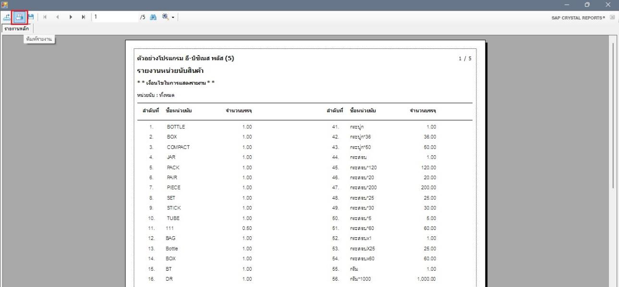Image resolution: width=619 pixels, height=287 pixels.
Task: Click the highlighted Print Report icon
Action: [x=19, y=17]
